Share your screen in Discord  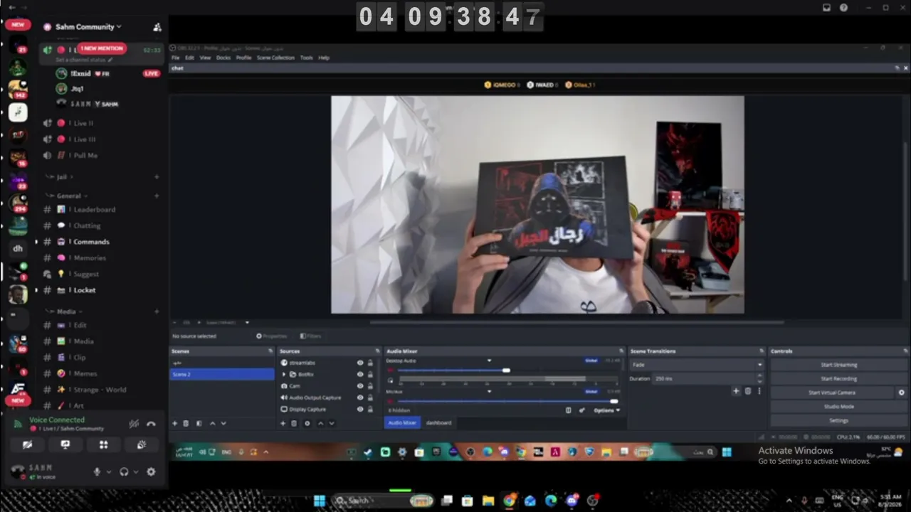[65, 444]
